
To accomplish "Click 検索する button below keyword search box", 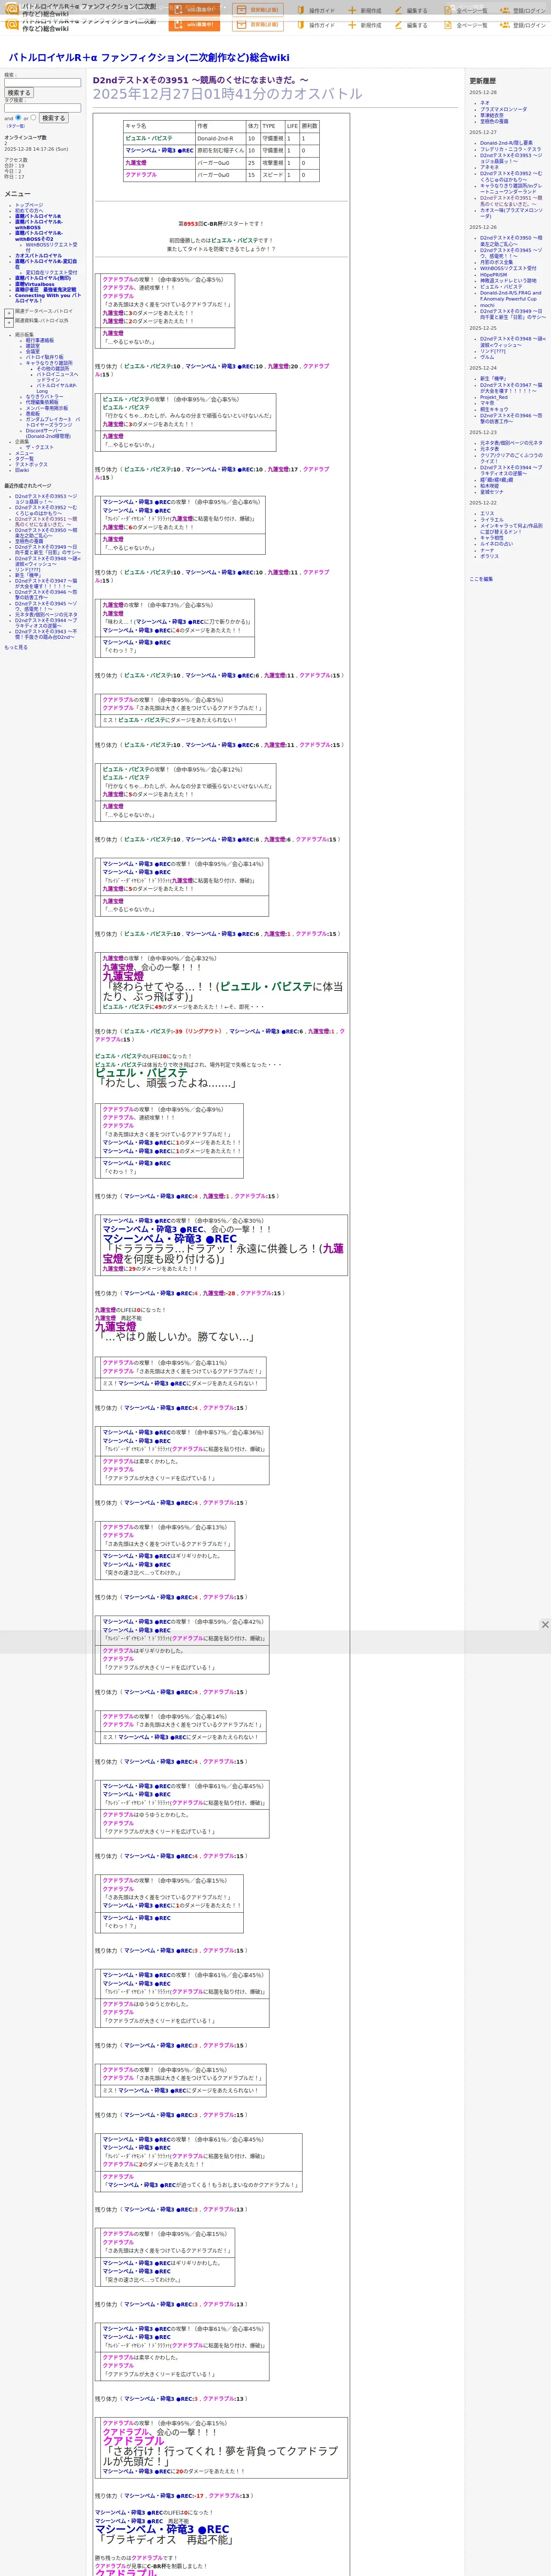I will pos(19,93).
